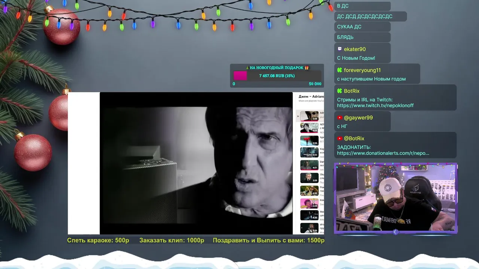This screenshot has width=479, height=269.
Task: Select the playlist video lasting 4:30
Action: (309, 215)
